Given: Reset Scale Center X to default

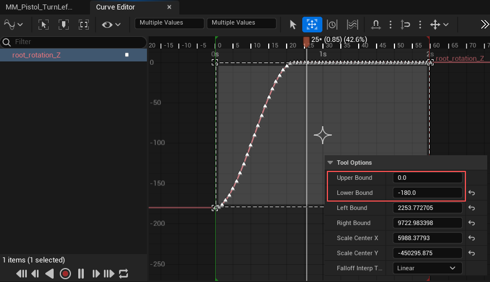Looking at the screenshot, I should 472,238.
